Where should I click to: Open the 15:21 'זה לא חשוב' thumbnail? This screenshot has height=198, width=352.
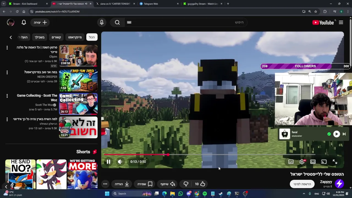78,127
